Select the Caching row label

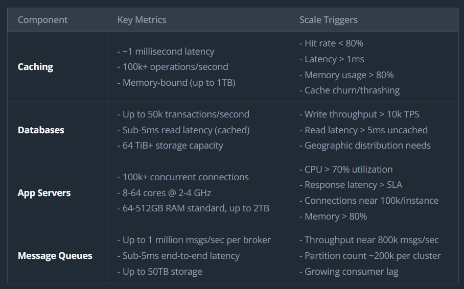coord(35,67)
